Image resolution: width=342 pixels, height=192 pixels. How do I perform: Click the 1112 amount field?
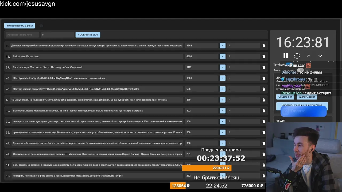(201, 67)
